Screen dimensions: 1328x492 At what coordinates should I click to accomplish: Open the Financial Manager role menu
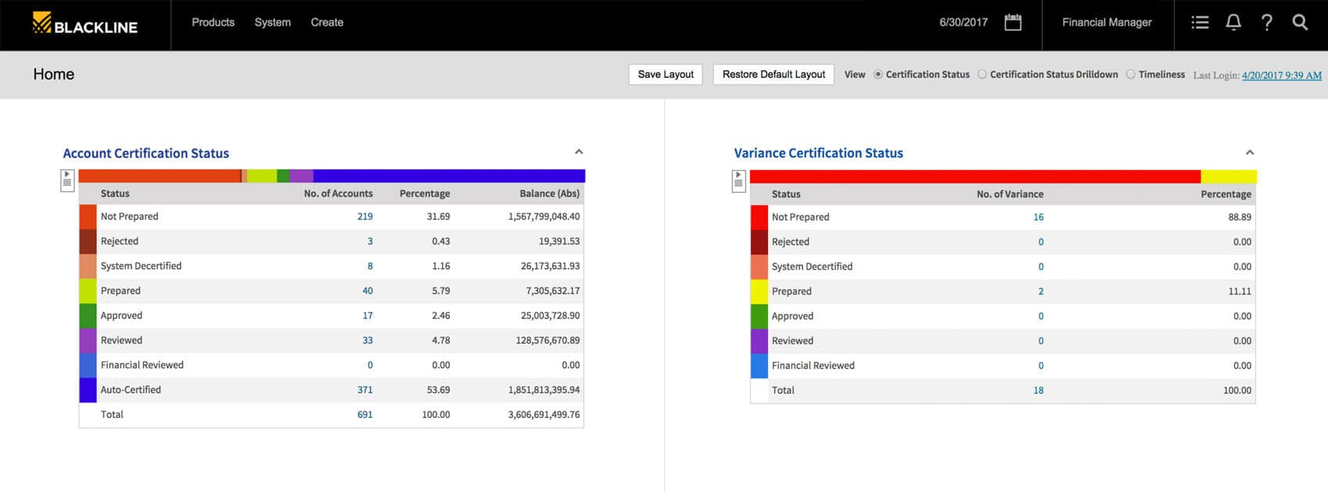[1107, 23]
